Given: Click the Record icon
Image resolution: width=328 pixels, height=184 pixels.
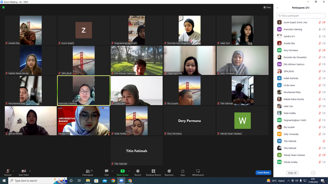Looking at the screenshot, I should click(x=138, y=171).
